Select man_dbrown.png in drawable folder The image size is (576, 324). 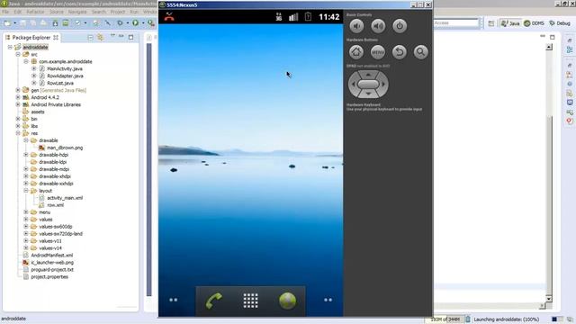pos(65,148)
